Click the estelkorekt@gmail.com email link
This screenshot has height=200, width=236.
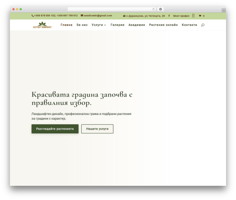click(x=98, y=16)
